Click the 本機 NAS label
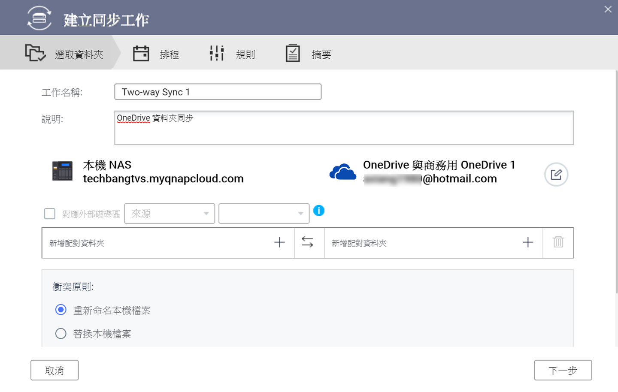This screenshot has width=618, height=392. [x=107, y=165]
